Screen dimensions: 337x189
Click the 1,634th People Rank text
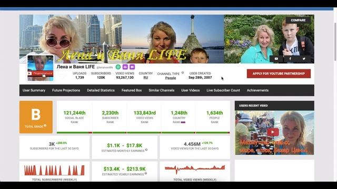tap(214, 113)
